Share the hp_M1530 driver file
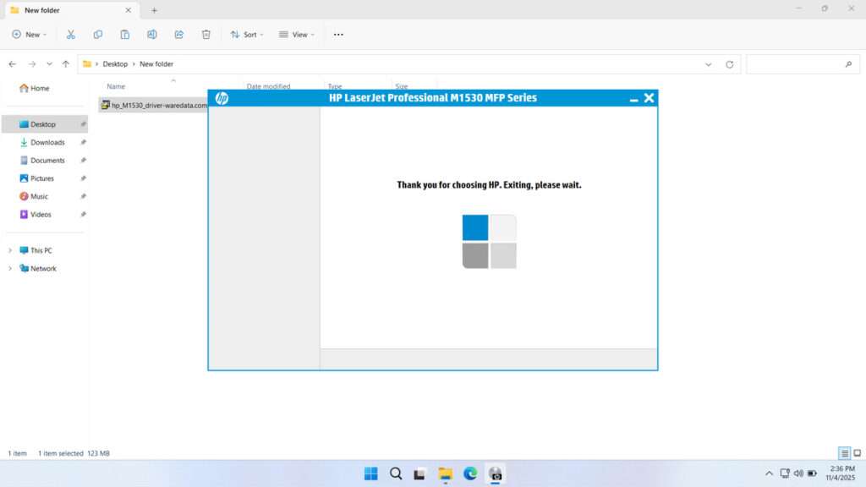This screenshot has height=487, width=866. tap(178, 34)
